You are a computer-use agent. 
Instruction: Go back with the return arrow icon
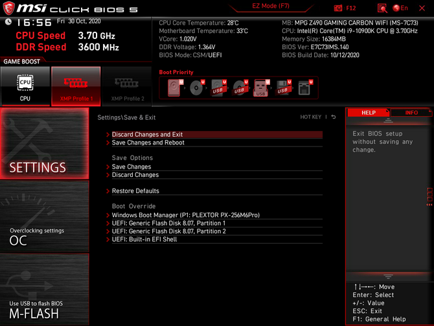tap(334, 117)
